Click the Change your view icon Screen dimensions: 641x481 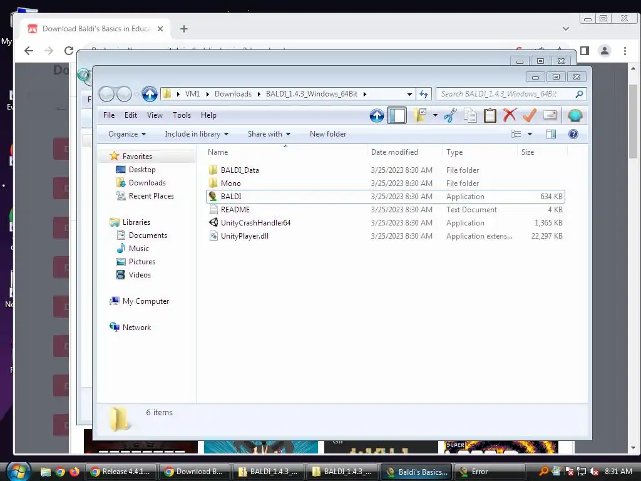516,134
